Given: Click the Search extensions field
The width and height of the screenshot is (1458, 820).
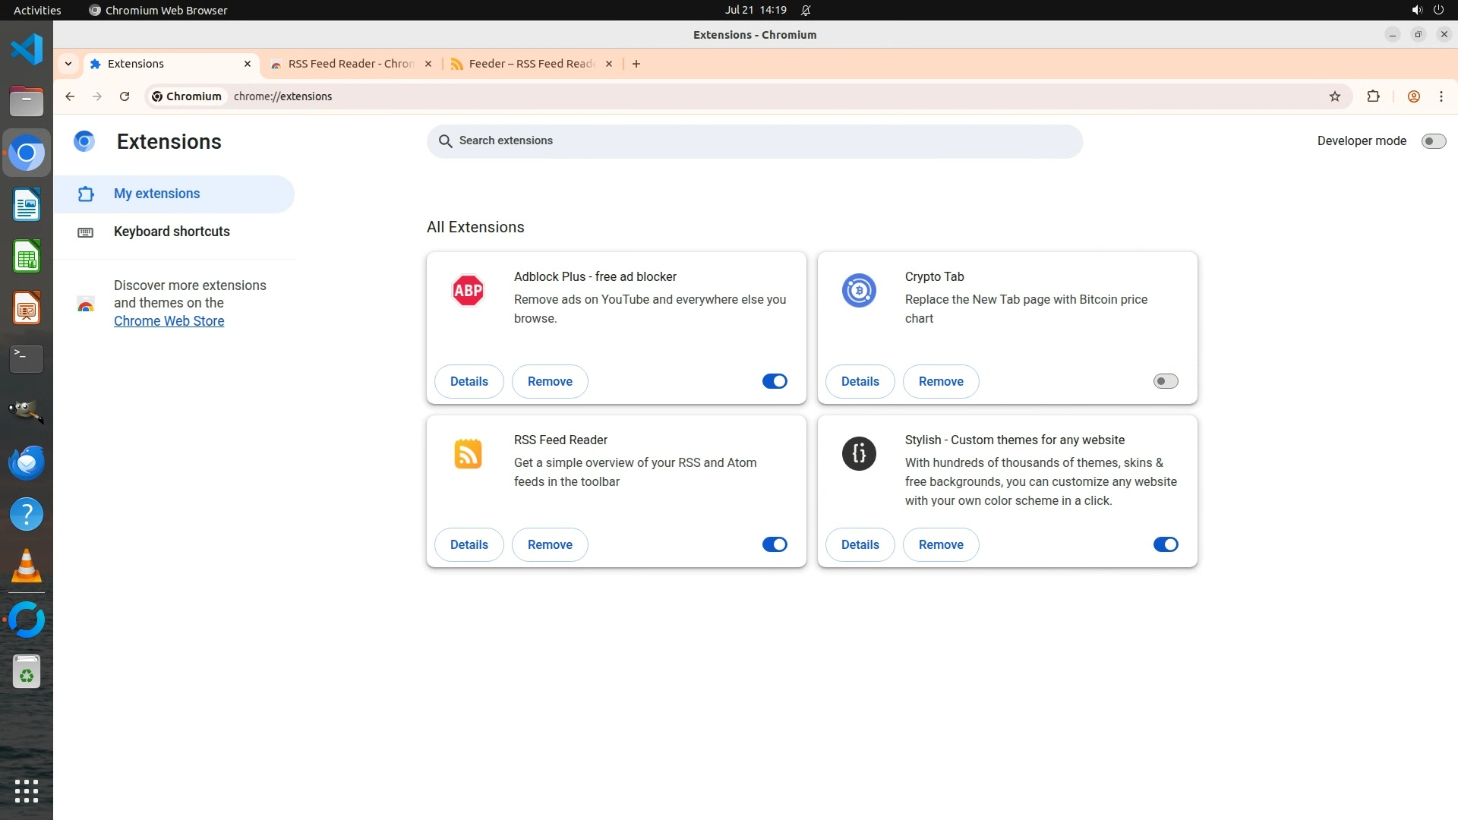Looking at the screenshot, I should point(754,141).
